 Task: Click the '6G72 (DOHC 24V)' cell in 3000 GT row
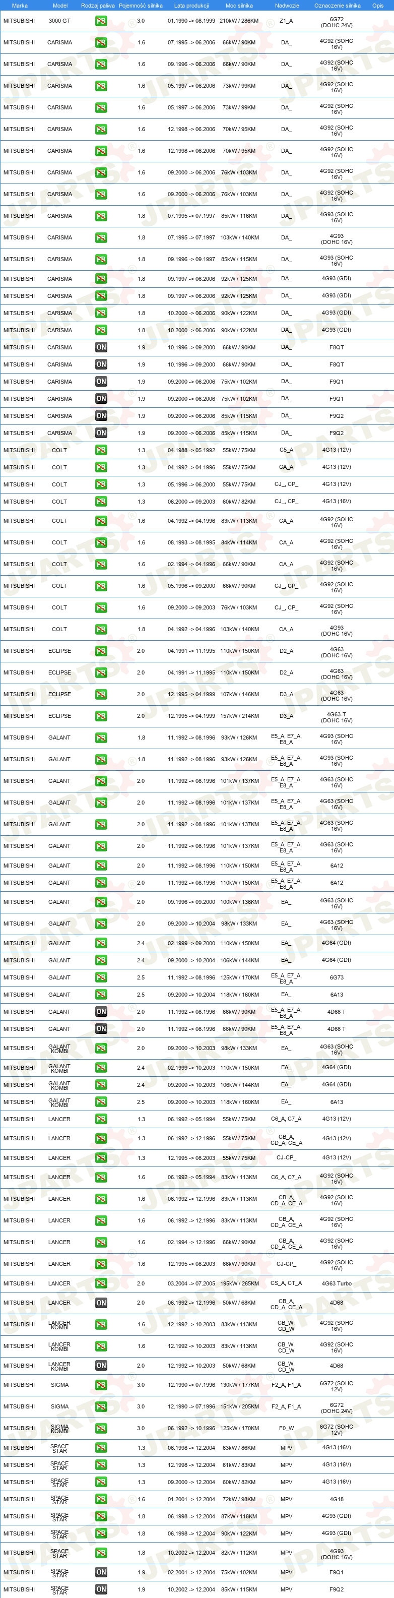click(336, 22)
